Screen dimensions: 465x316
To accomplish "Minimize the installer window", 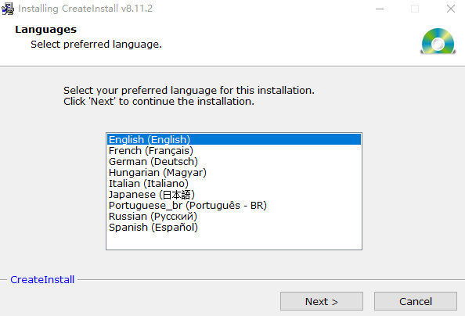I will pos(380,9).
